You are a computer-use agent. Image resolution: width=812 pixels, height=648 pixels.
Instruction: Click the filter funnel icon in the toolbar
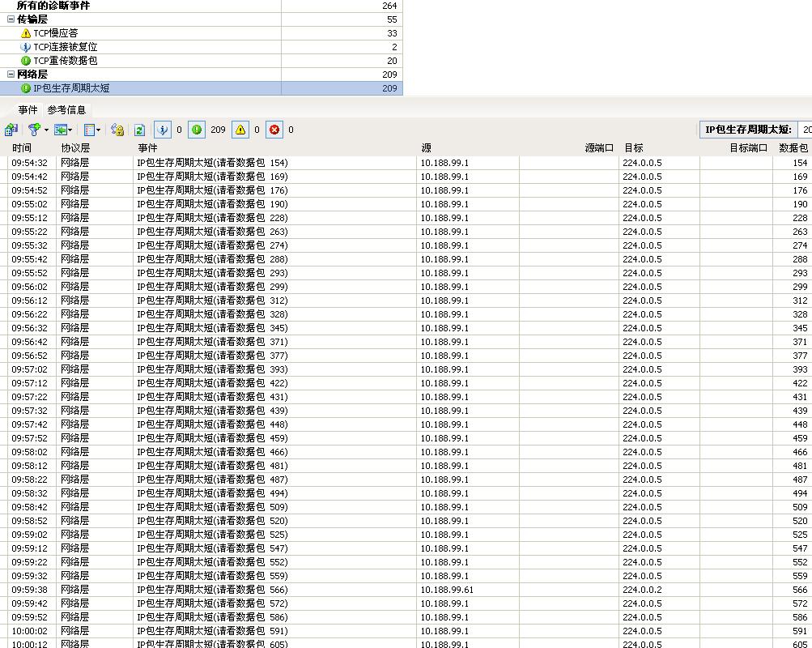coord(34,130)
